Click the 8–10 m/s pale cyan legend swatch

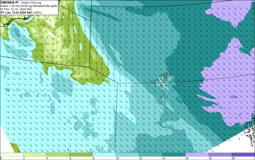(x=104, y=155)
